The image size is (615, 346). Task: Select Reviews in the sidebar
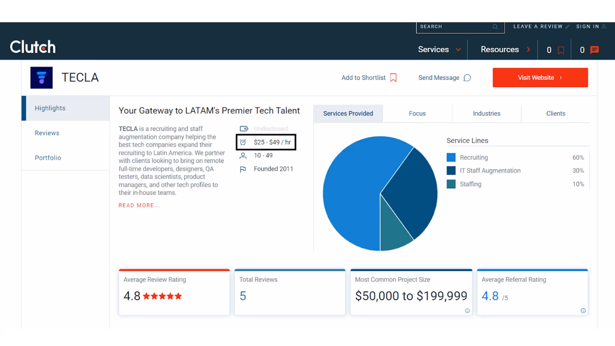pos(66,133)
